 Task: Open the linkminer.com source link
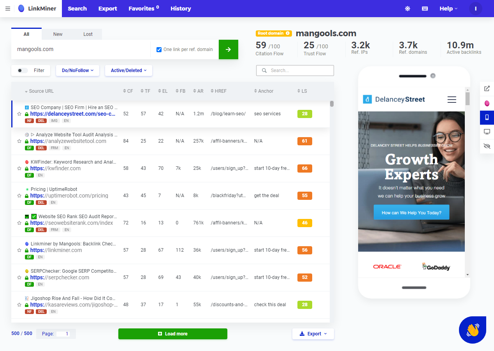click(56, 250)
